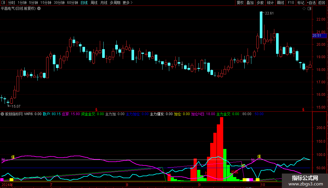Click the 叠加 overlay button
Image resolution: width=328 pixels, height=188 pixels.
(x=250, y=3)
